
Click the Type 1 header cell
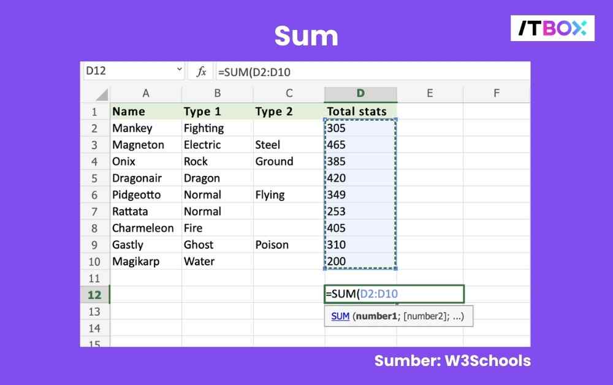pos(217,112)
